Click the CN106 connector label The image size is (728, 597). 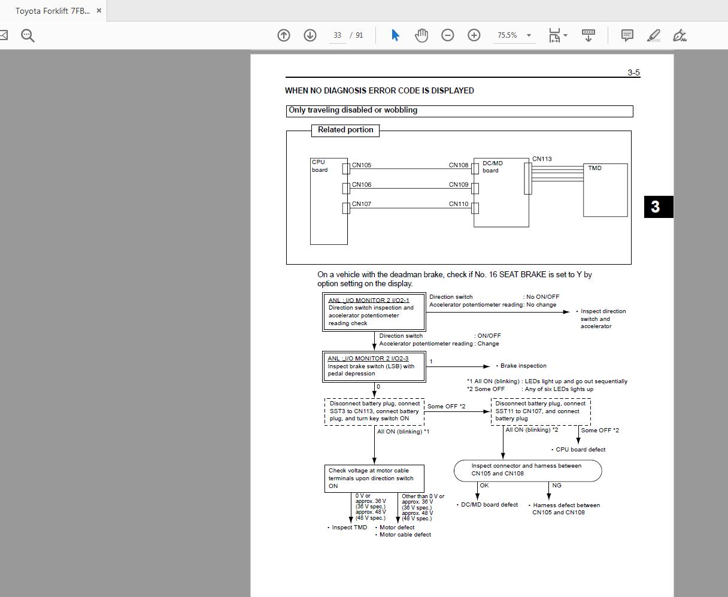[362, 184]
